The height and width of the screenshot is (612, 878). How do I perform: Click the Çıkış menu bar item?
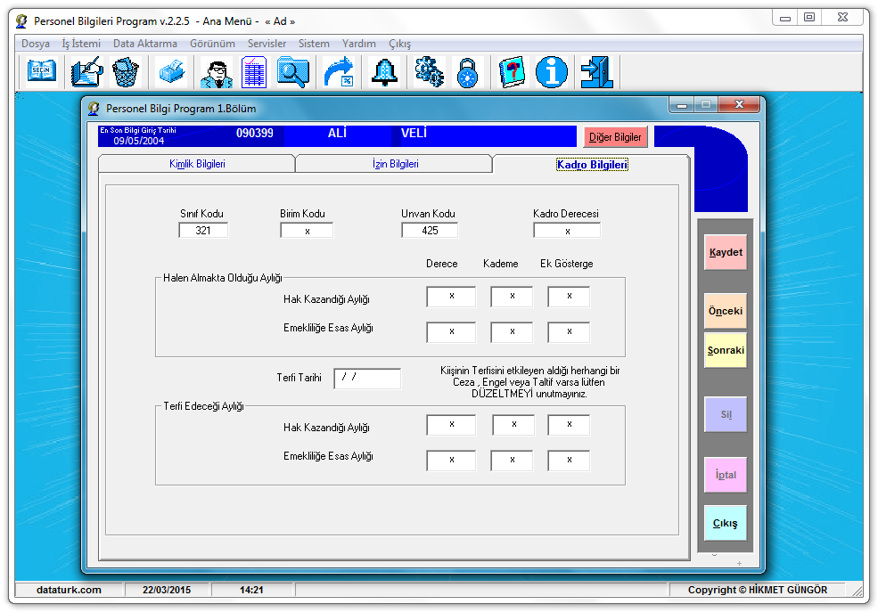tap(400, 44)
